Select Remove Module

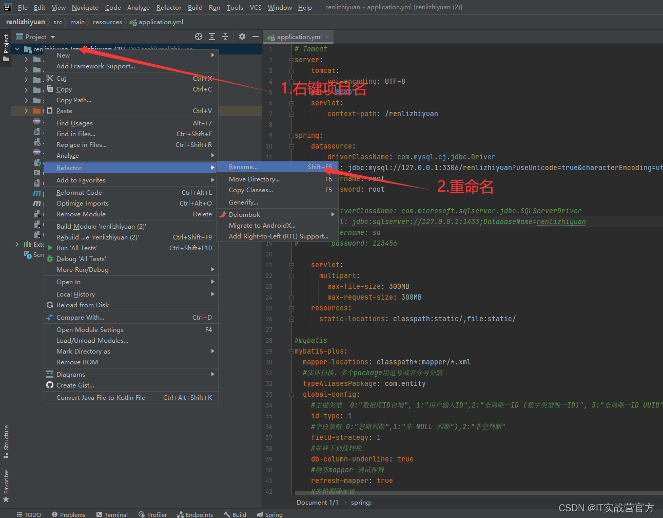tap(131, 214)
